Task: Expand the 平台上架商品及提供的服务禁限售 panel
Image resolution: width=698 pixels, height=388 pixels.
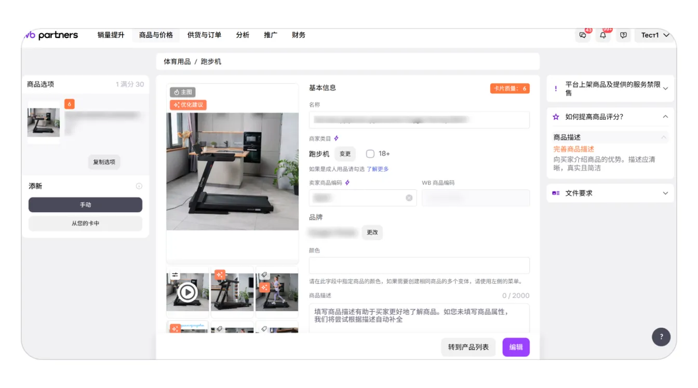Action: [665, 89]
